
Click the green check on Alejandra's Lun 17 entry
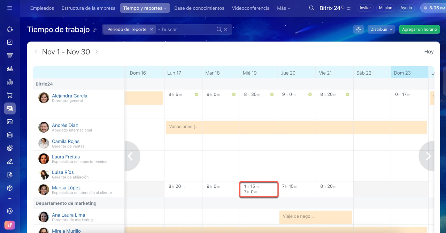[196, 95]
